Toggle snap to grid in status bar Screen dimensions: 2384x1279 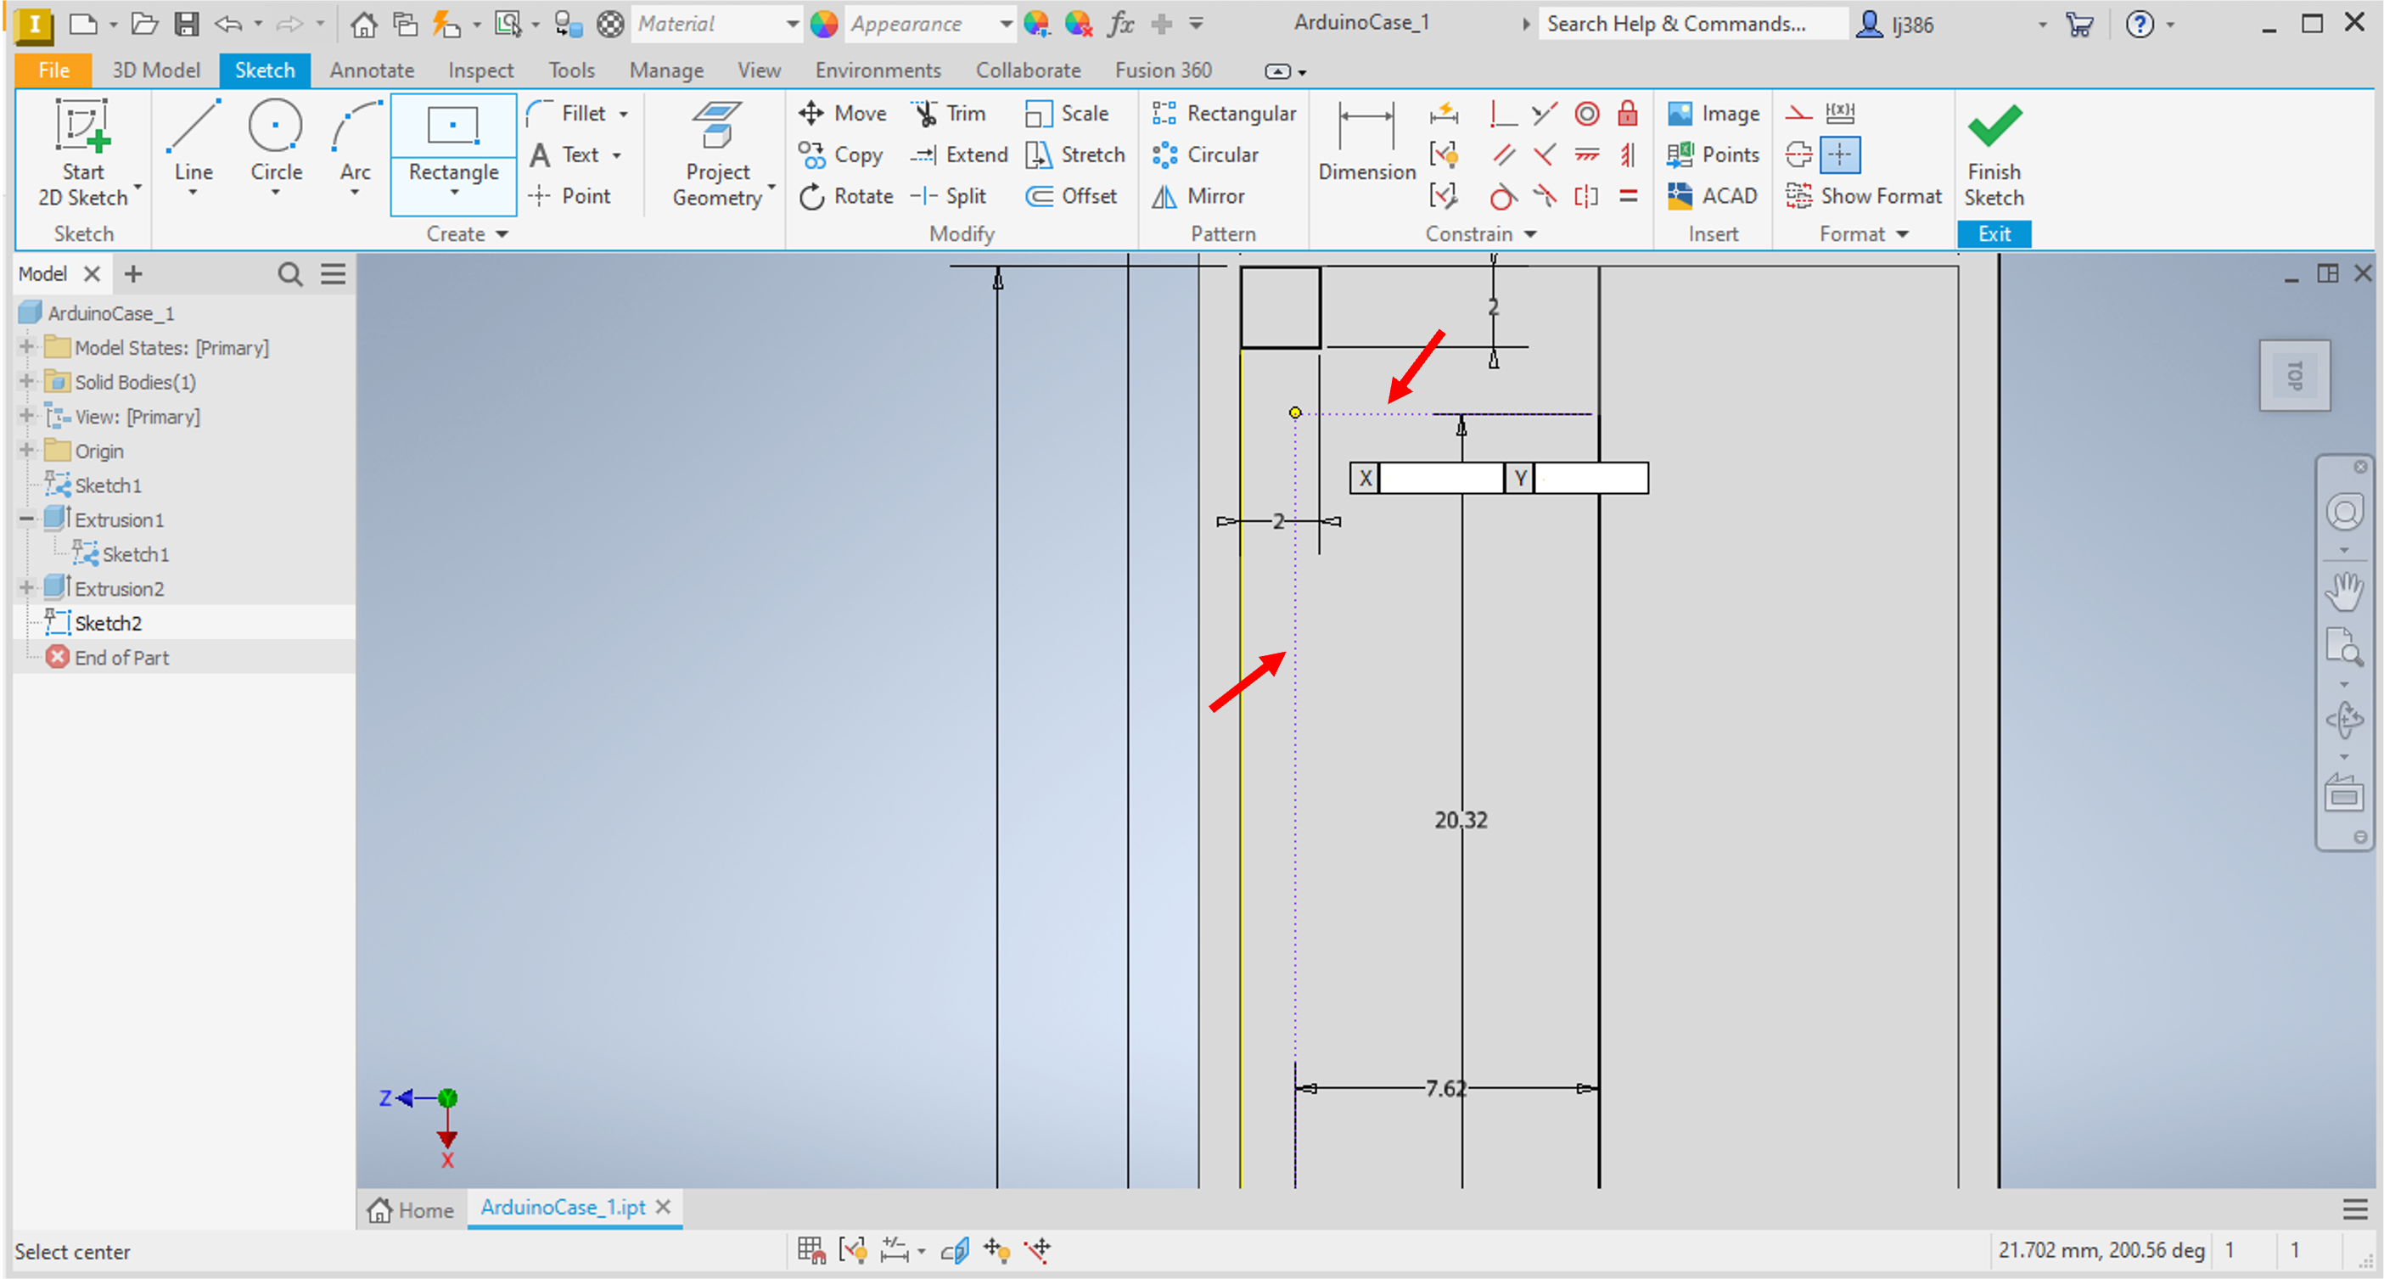point(811,1250)
